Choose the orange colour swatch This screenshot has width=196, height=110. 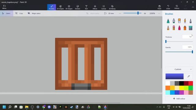coord(168,88)
